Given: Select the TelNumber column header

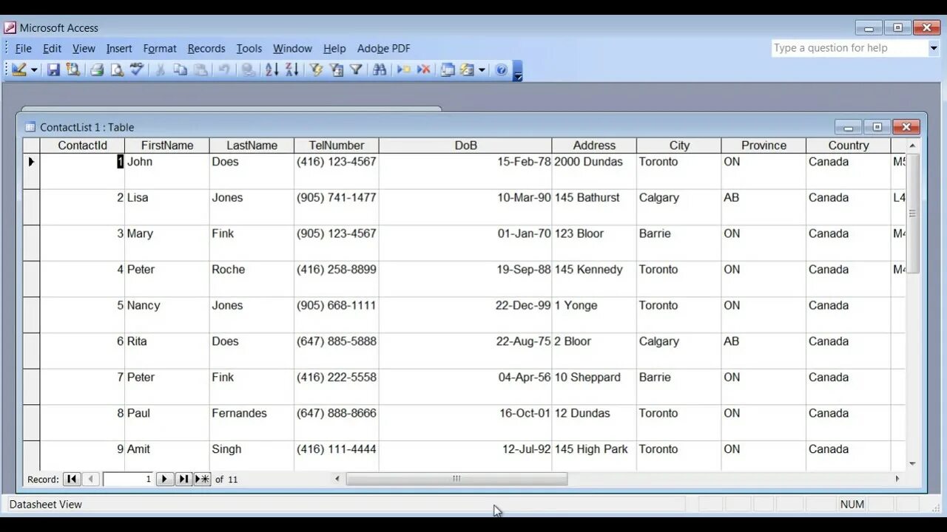Looking at the screenshot, I should 337,146.
